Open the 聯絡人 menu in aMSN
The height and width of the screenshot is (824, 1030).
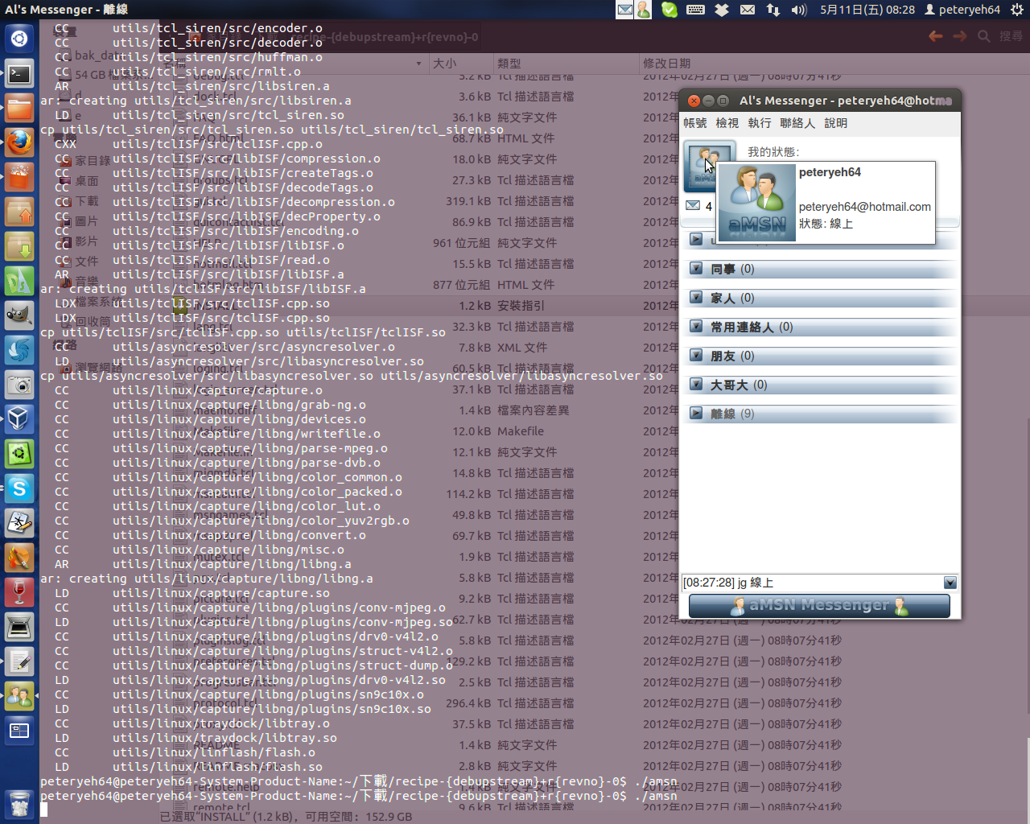click(797, 123)
